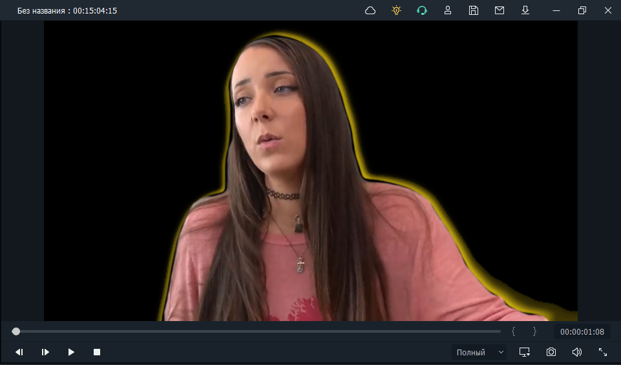Set mark in point brace

[x=513, y=331]
